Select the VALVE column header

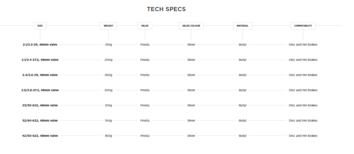pyautogui.click(x=145, y=26)
